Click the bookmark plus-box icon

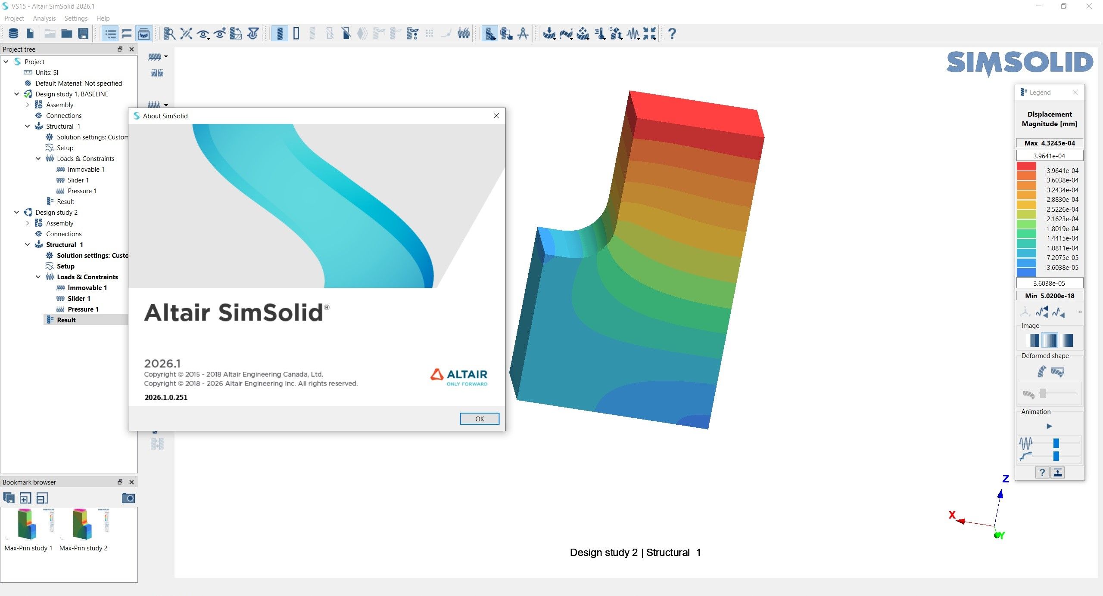[25, 498]
